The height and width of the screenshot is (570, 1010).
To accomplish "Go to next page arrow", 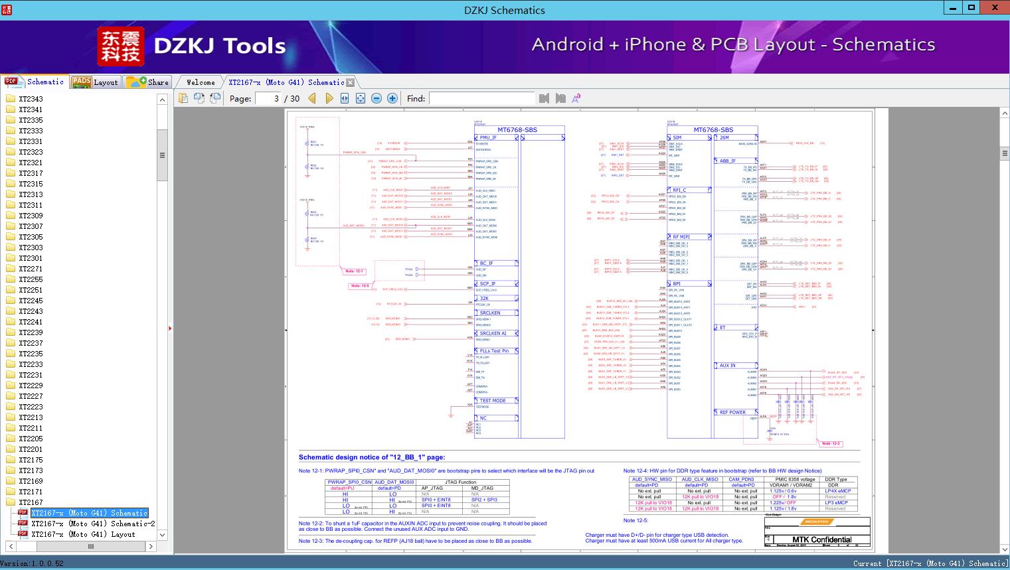I will 329,98.
